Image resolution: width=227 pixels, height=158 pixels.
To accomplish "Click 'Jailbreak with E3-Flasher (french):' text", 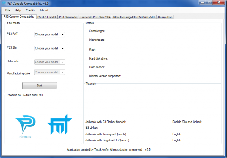I will click(x=106, y=122).
